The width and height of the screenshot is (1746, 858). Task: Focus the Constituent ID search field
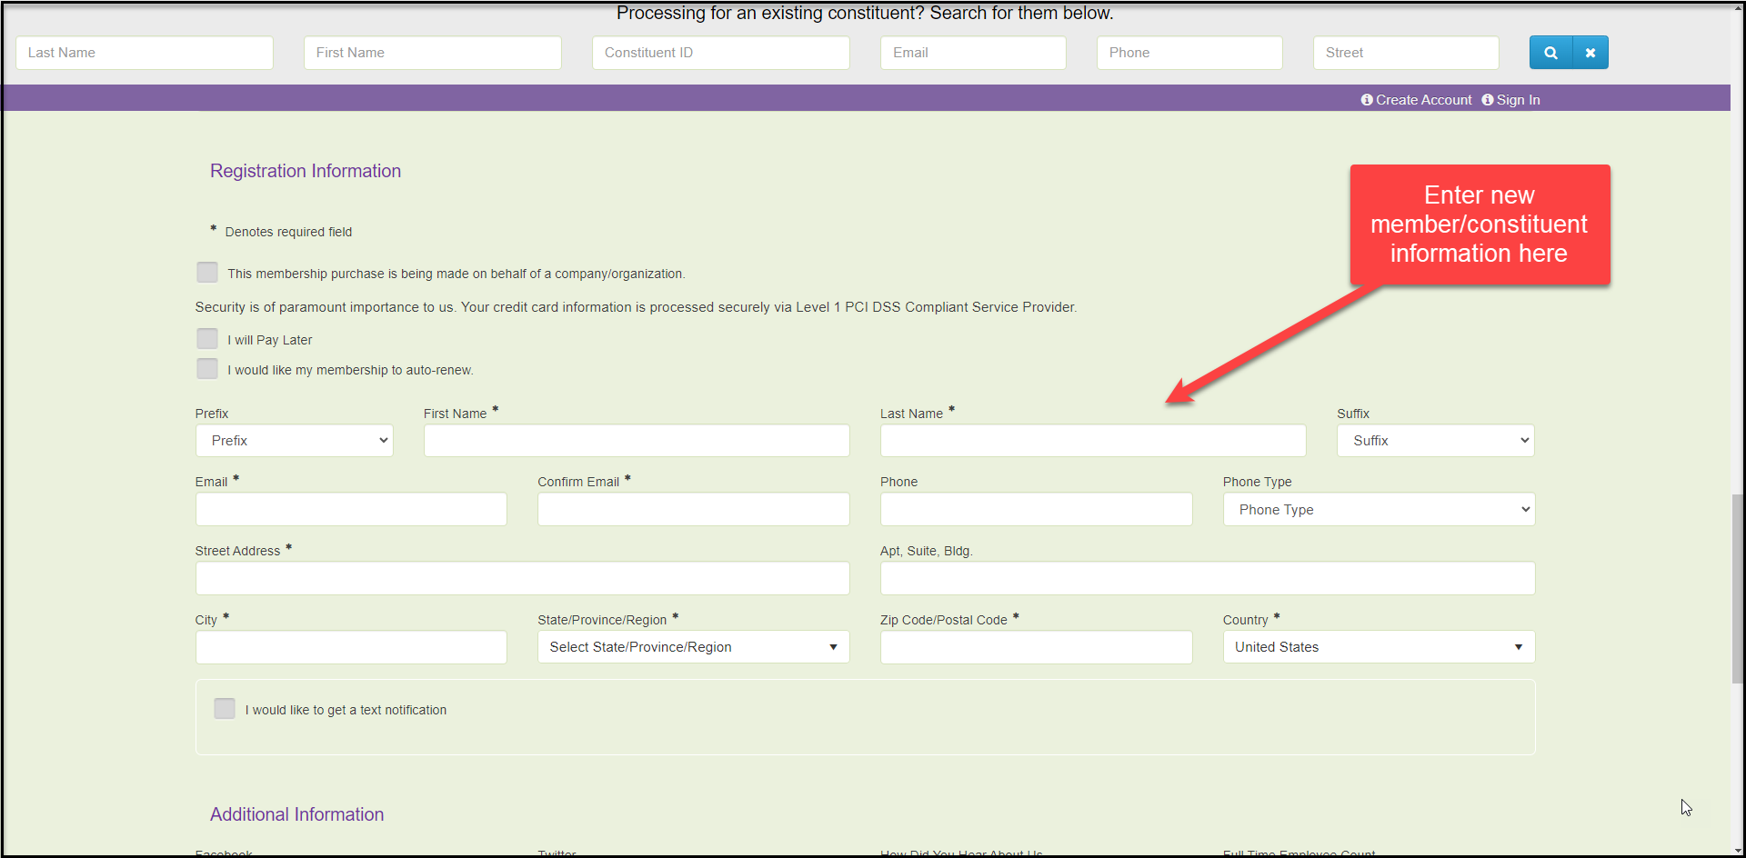[x=721, y=53]
